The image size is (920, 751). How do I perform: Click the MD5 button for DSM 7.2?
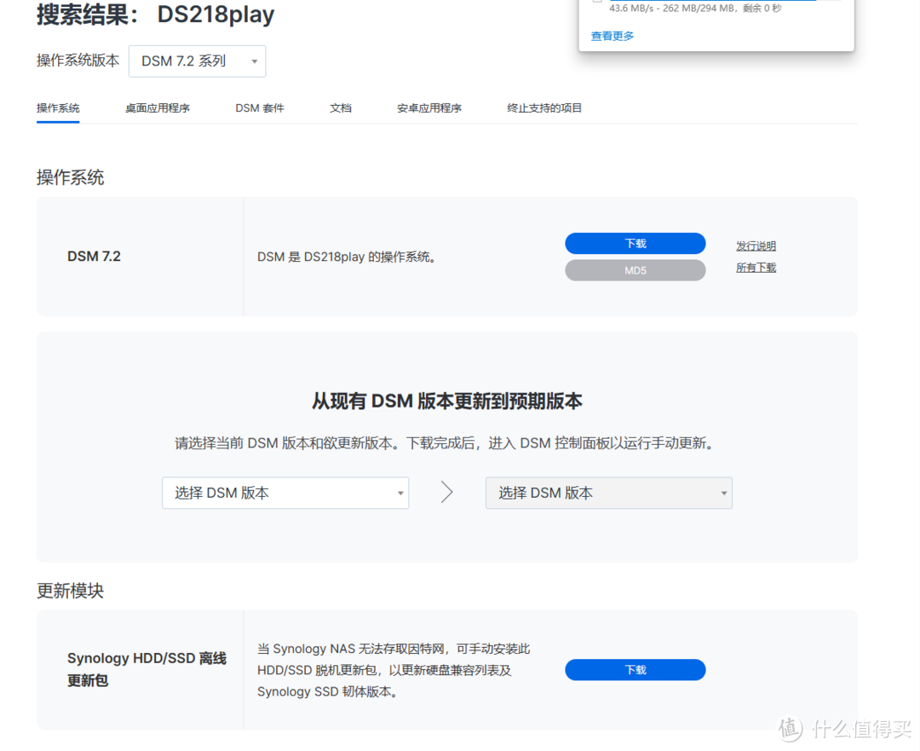[x=635, y=269]
